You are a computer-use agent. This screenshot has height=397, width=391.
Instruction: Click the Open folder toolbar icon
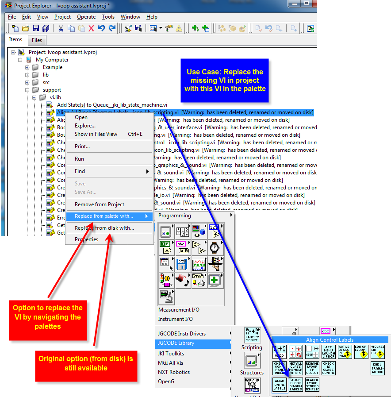[x=26, y=28]
